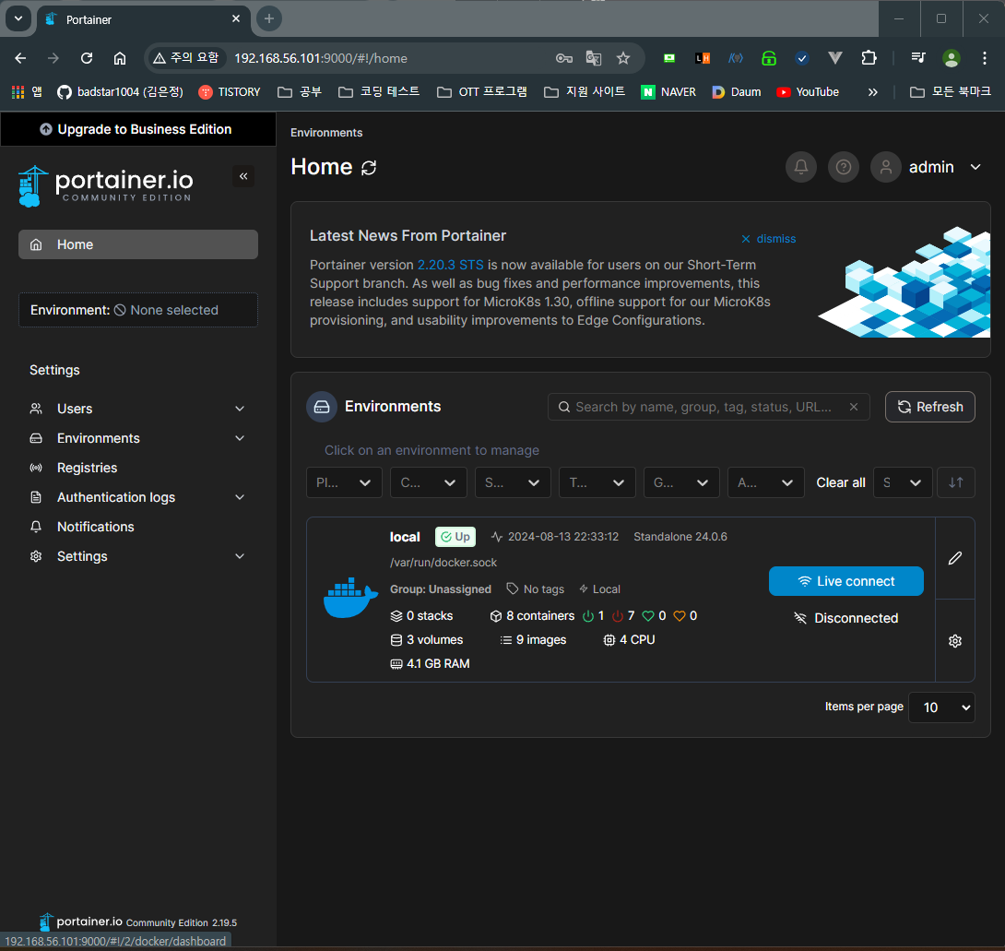This screenshot has width=1005, height=951.
Task: Open Notifications in the sidebar
Action: [x=96, y=527]
